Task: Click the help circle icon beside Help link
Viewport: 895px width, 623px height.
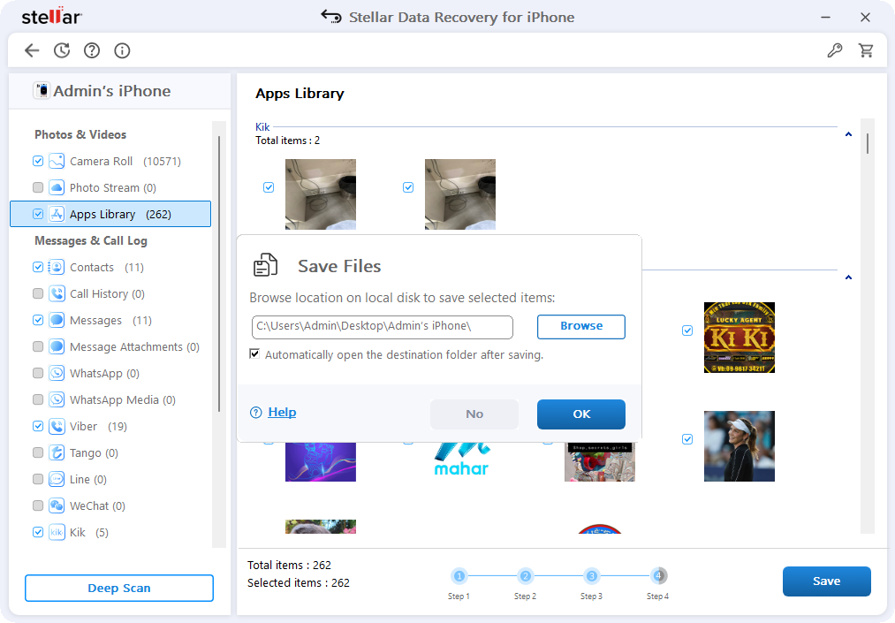Action: coord(255,413)
